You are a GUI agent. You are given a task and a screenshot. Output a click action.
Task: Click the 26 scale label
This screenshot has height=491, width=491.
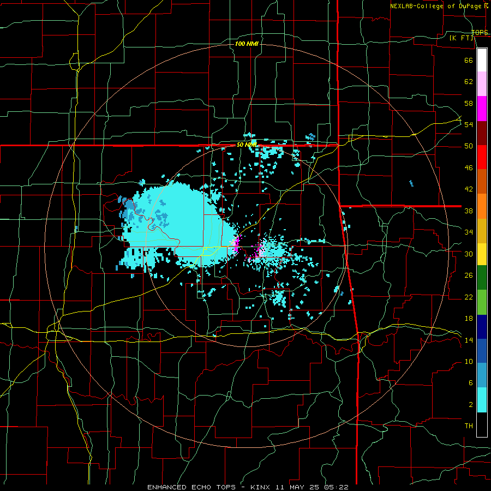pos(469,276)
